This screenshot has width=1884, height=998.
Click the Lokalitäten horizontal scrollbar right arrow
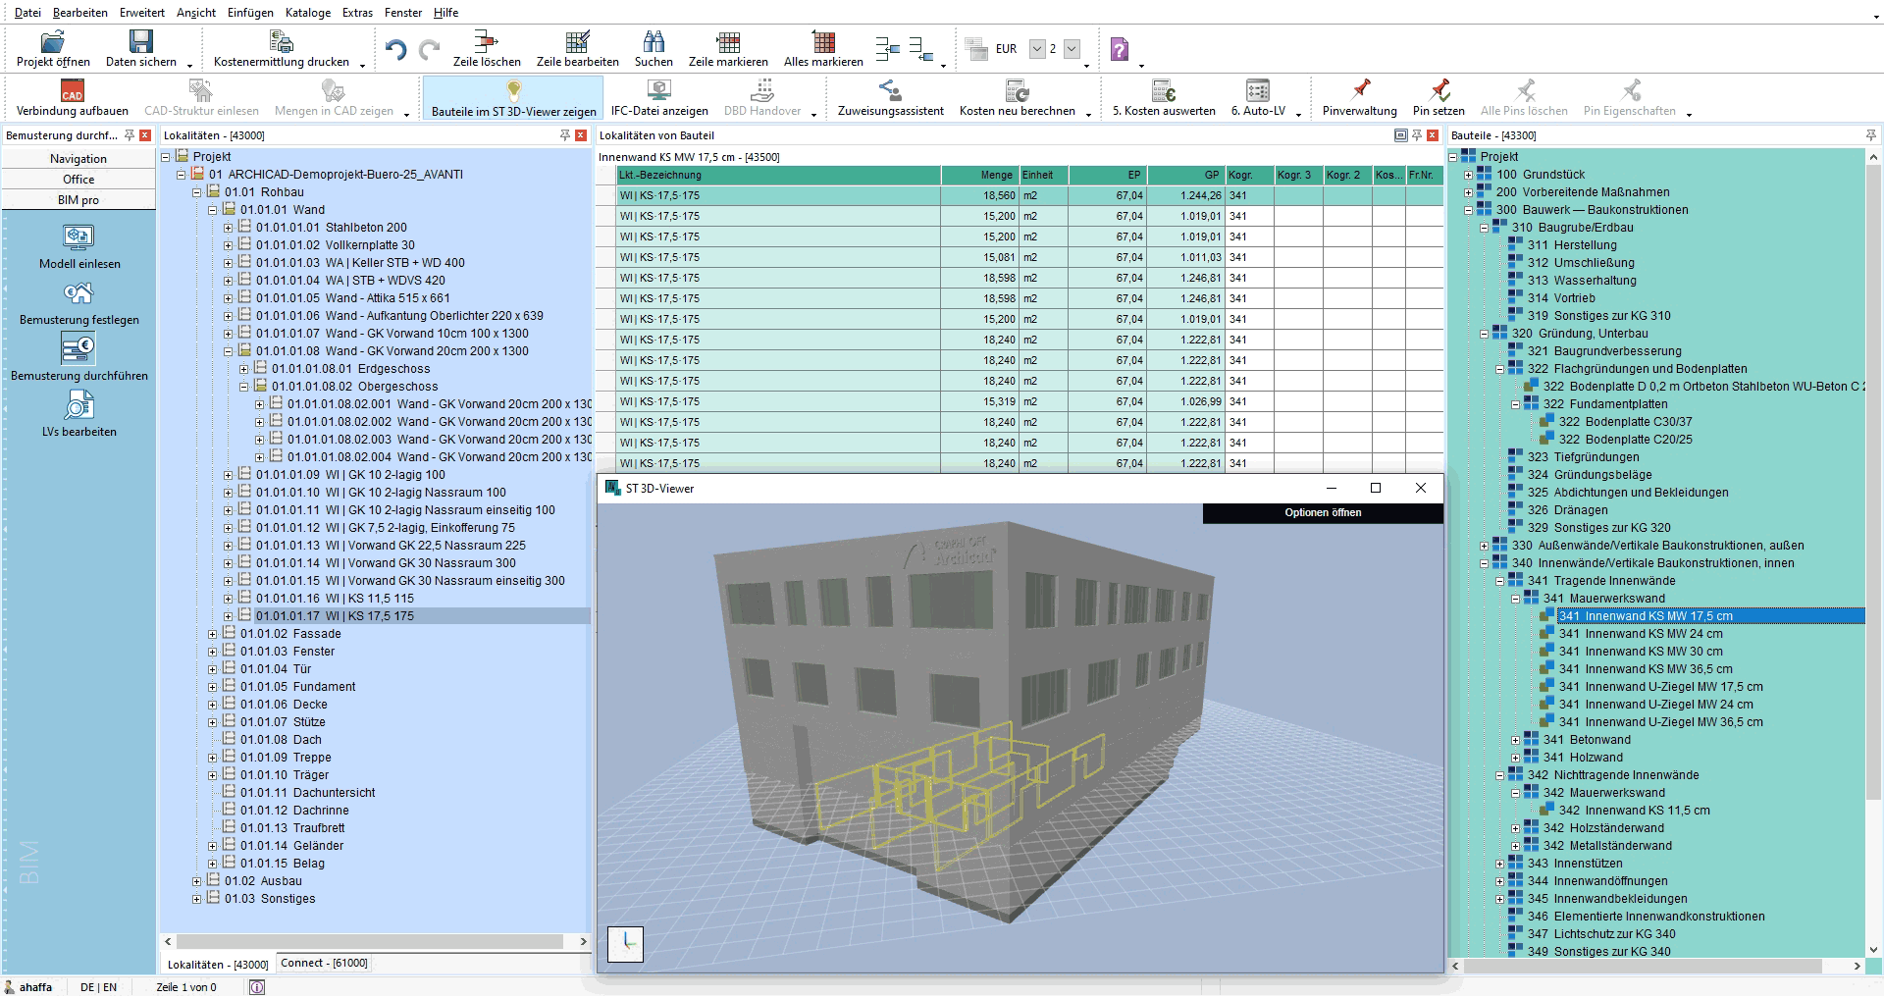(x=583, y=941)
